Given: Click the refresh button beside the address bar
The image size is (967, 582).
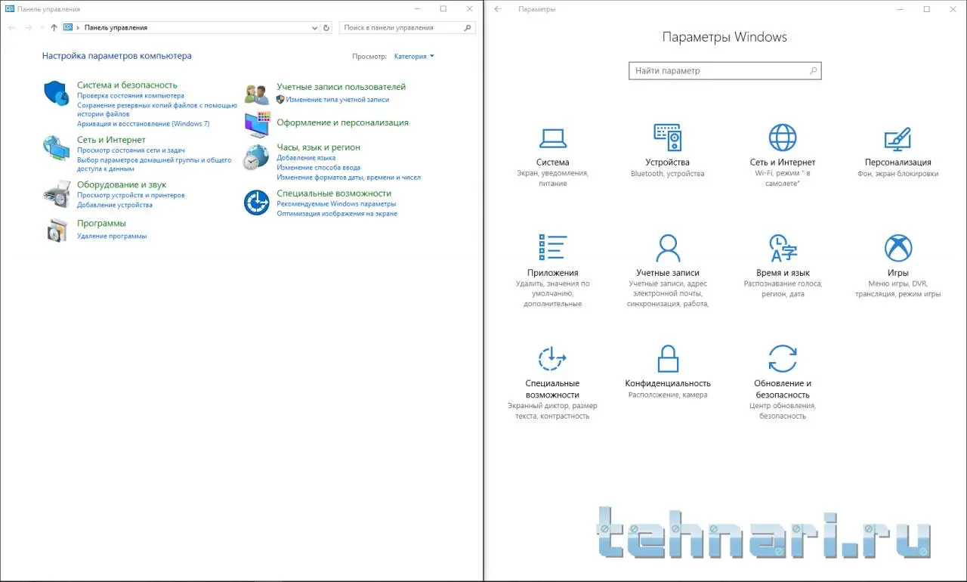Looking at the screenshot, I should pyautogui.click(x=326, y=27).
